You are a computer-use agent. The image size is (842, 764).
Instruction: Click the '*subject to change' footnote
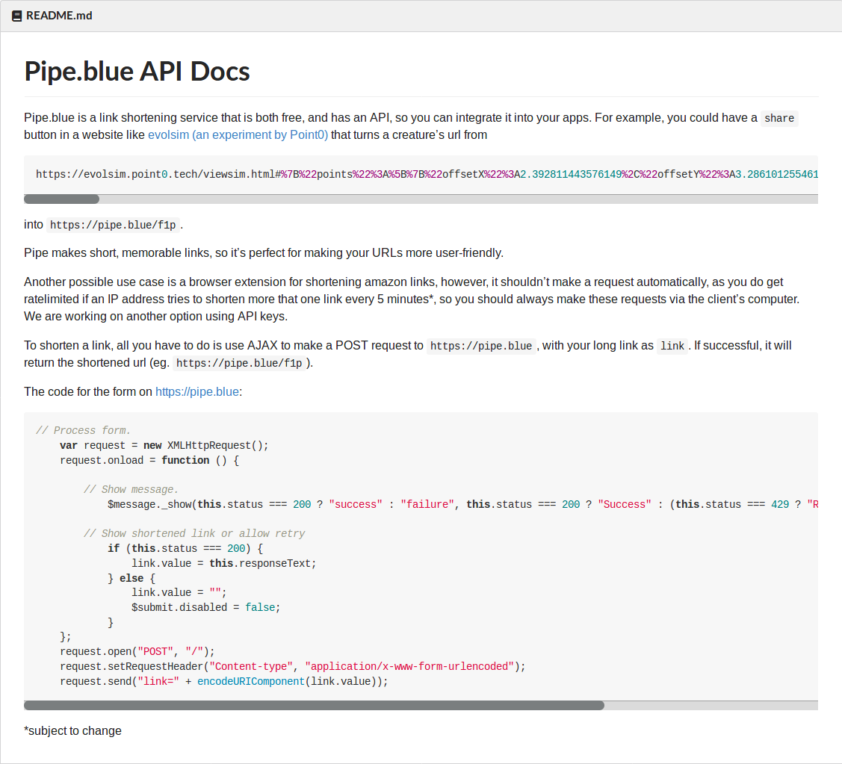[73, 731]
